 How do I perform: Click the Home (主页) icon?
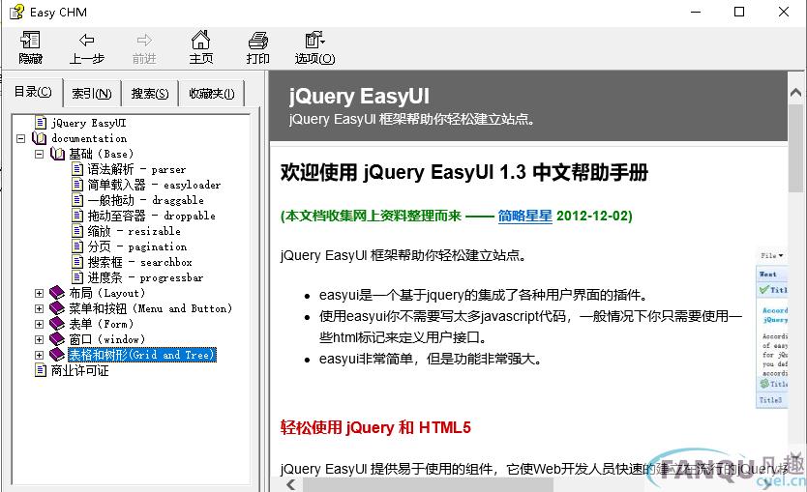pos(200,41)
